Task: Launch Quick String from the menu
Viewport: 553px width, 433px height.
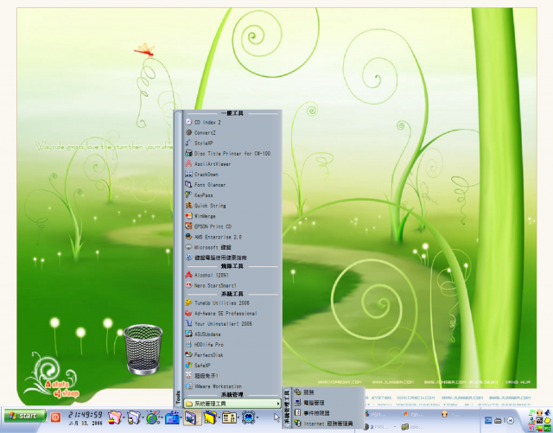Action: 232,206
